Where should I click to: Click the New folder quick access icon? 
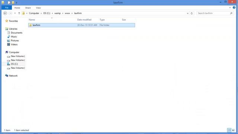(x=13, y=3)
